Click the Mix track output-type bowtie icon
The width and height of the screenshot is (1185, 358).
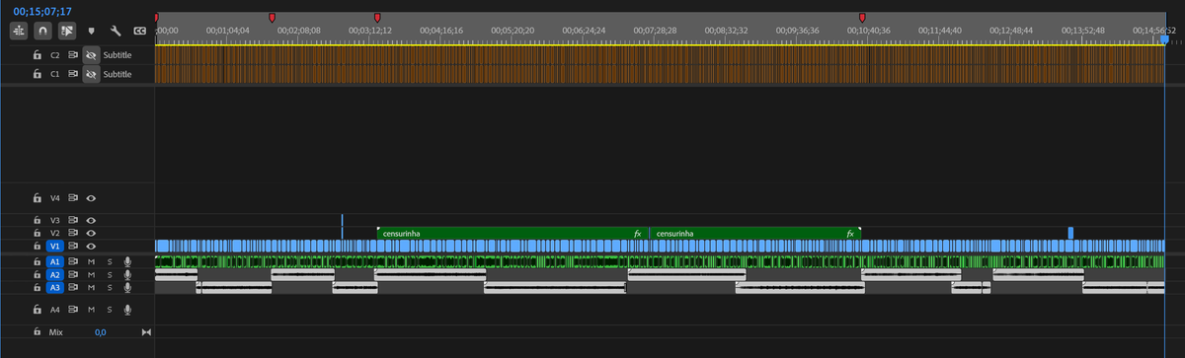(x=147, y=332)
